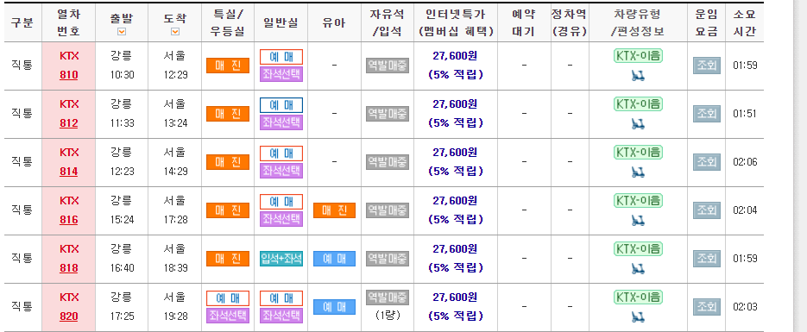Image resolution: width=807 pixels, height=332 pixels.
Task: Click 역발매중 free seating for KTX 816
Action: point(388,210)
